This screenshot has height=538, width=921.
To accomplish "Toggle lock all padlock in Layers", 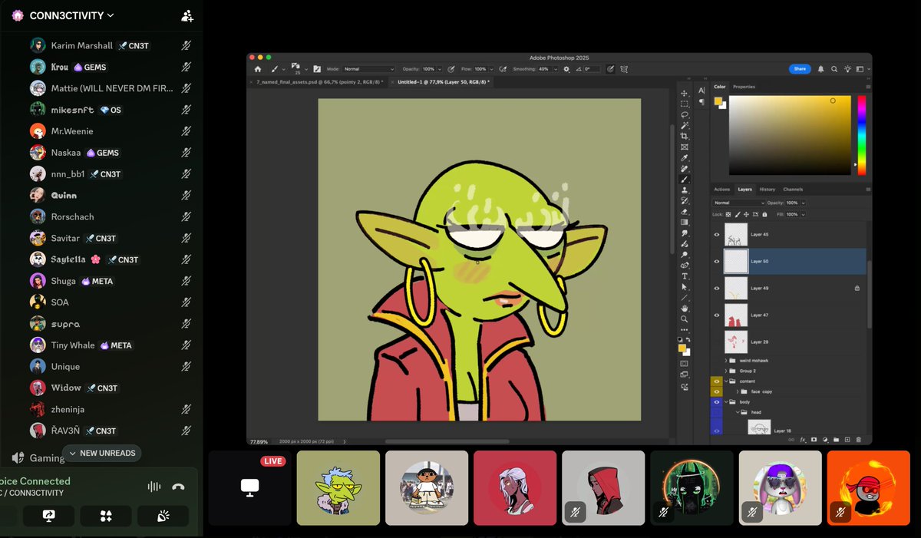I will 763,214.
